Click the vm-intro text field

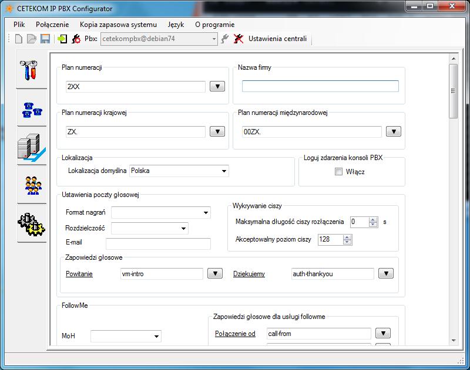(x=162, y=274)
